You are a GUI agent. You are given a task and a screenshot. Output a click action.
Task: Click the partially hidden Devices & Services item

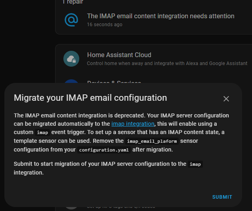[114, 82]
